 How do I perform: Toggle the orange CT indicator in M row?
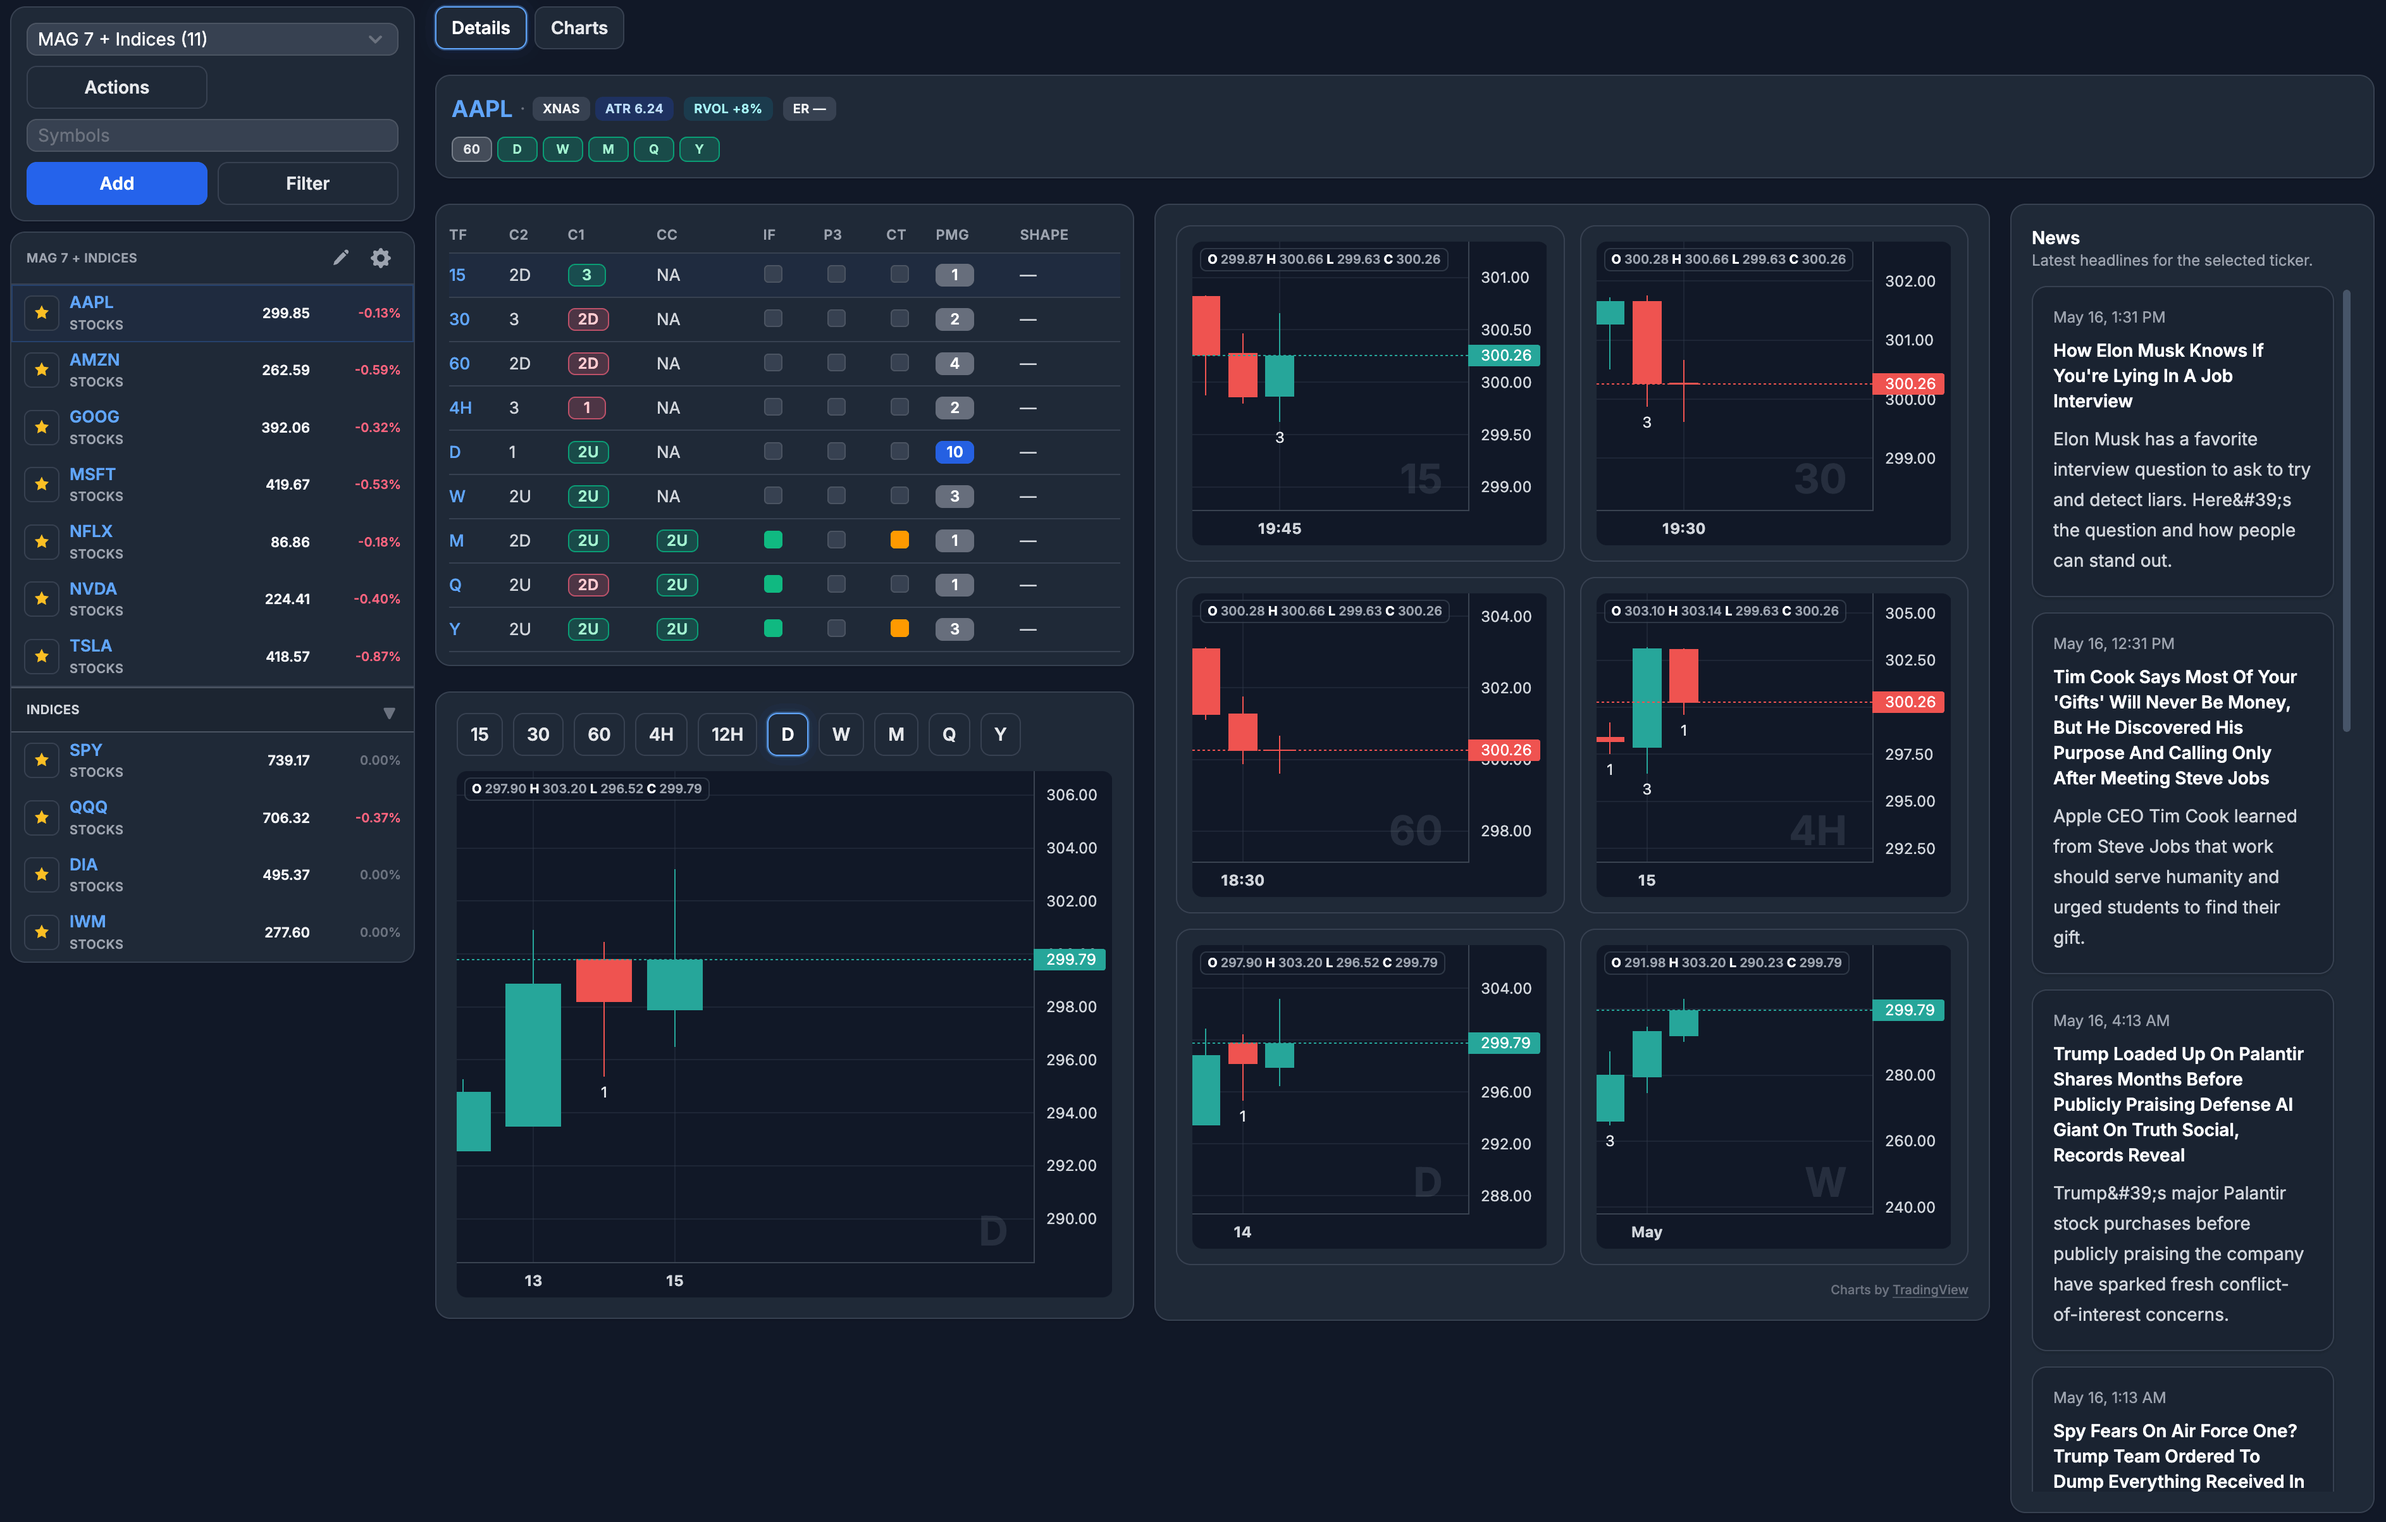[899, 540]
